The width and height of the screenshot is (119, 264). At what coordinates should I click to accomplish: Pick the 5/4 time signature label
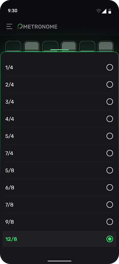click(x=10, y=136)
